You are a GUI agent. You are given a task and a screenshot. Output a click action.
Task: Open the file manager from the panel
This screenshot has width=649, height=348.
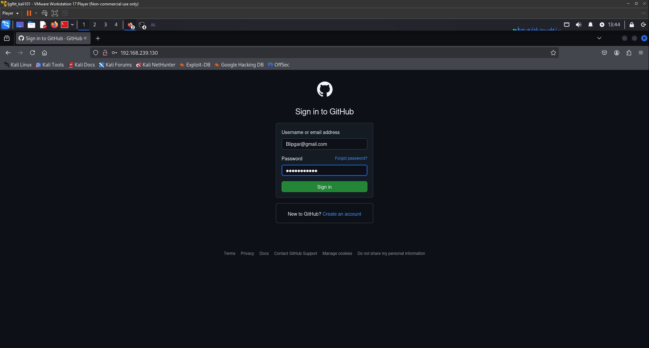[x=31, y=25]
